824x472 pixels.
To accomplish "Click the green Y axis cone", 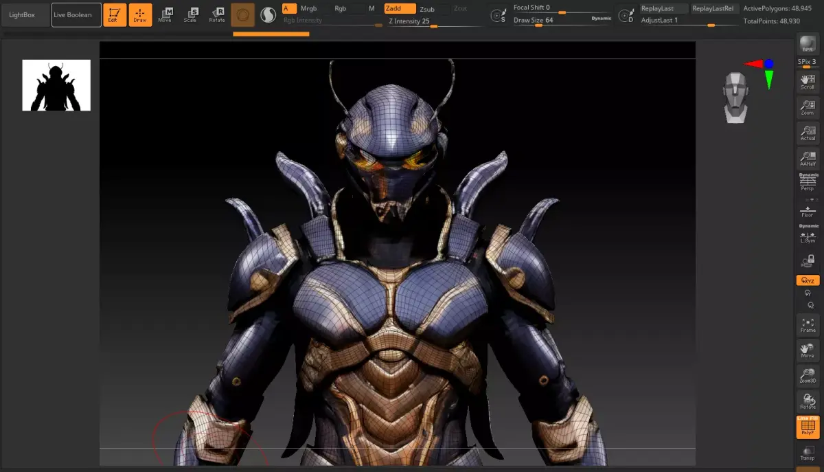I will click(769, 79).
